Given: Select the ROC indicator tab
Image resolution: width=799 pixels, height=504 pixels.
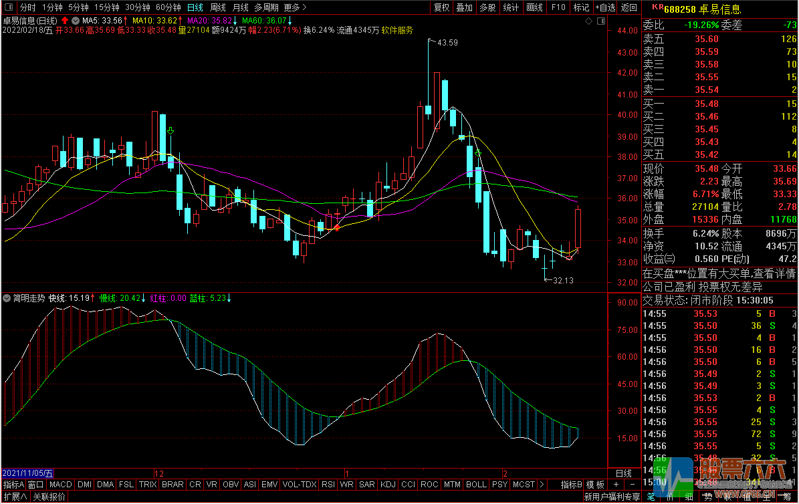Looking at the screenshot, I should click(x=429, y=485).
